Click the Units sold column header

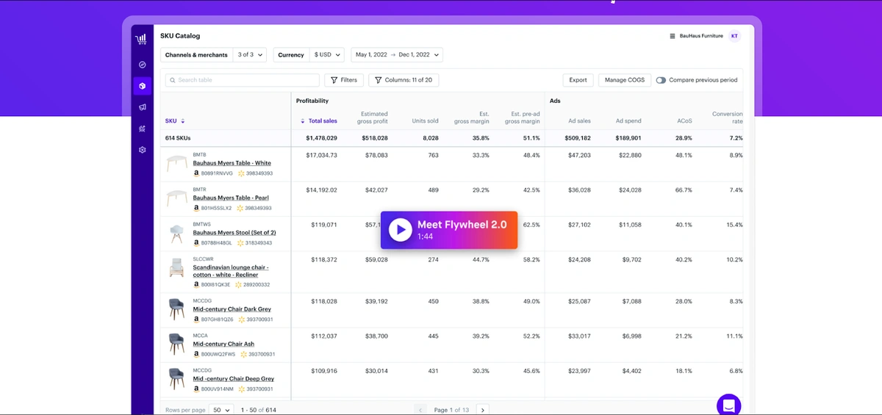(x=426, y=121)
